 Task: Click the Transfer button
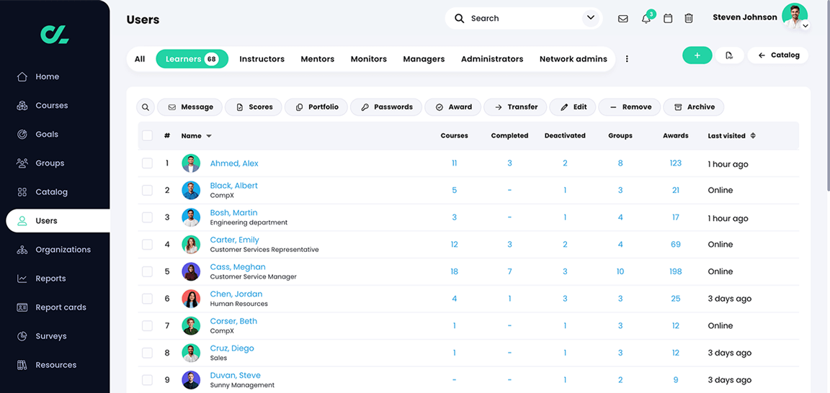pyautogui.click(x=515, y=107)
